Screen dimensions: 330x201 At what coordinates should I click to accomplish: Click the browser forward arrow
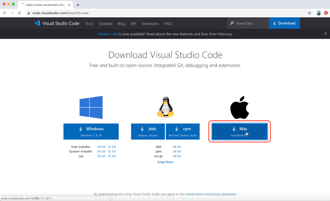click(x=12, y=13)
